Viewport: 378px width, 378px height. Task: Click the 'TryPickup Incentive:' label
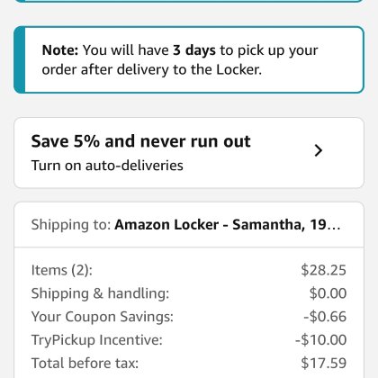[97, 340]
